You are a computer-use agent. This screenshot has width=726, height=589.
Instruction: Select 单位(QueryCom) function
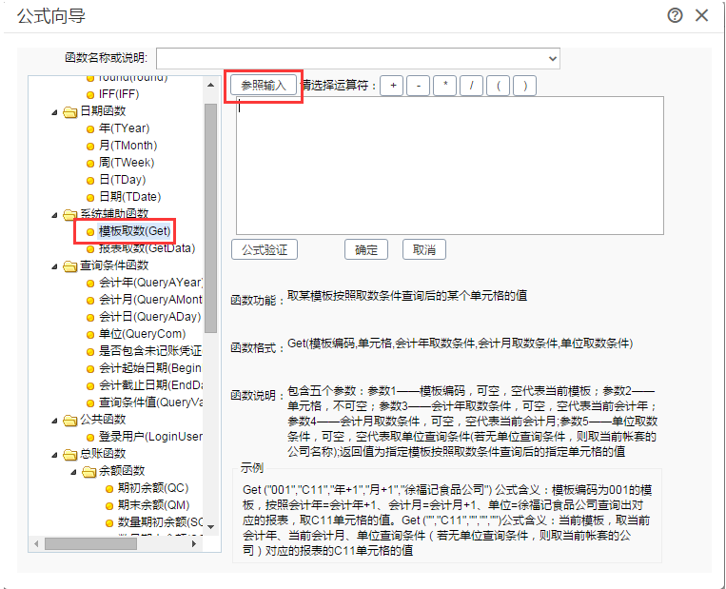pos(142,334)
